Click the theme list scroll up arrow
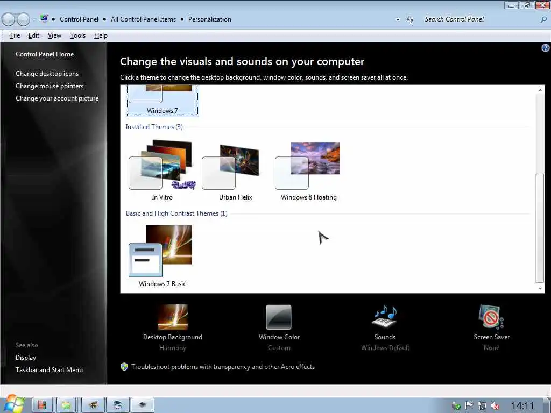The image size is (551, 413). (540, 90)
